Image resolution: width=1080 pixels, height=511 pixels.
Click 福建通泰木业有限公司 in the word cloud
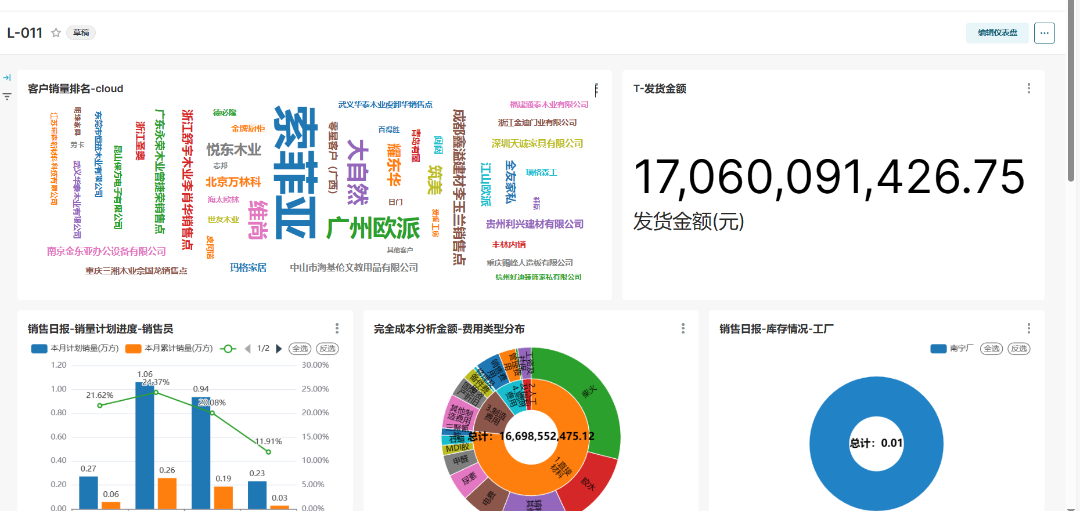(x=549, y=104)
